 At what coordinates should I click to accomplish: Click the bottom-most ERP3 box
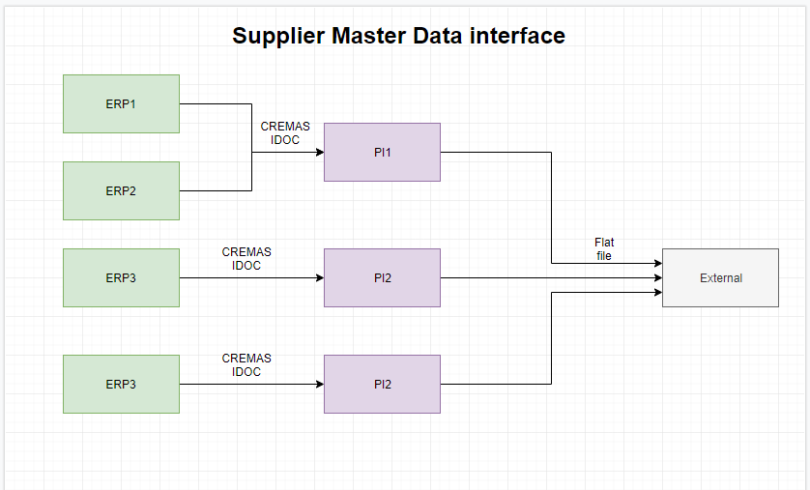[121, 384]
